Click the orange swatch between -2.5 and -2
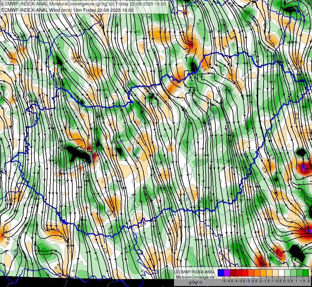The height and width of the screenshot is (287, 312). tap(257, 273)
